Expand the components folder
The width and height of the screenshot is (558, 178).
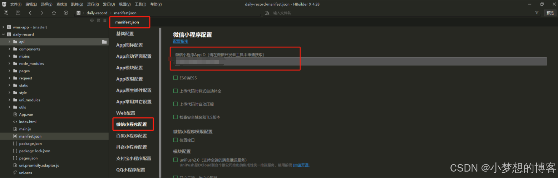9,49
